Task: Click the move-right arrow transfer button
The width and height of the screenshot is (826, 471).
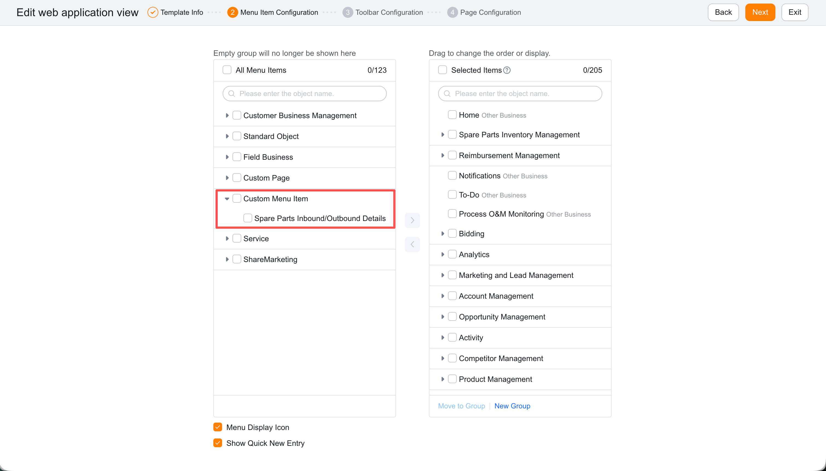Action: tap(412, 220)
